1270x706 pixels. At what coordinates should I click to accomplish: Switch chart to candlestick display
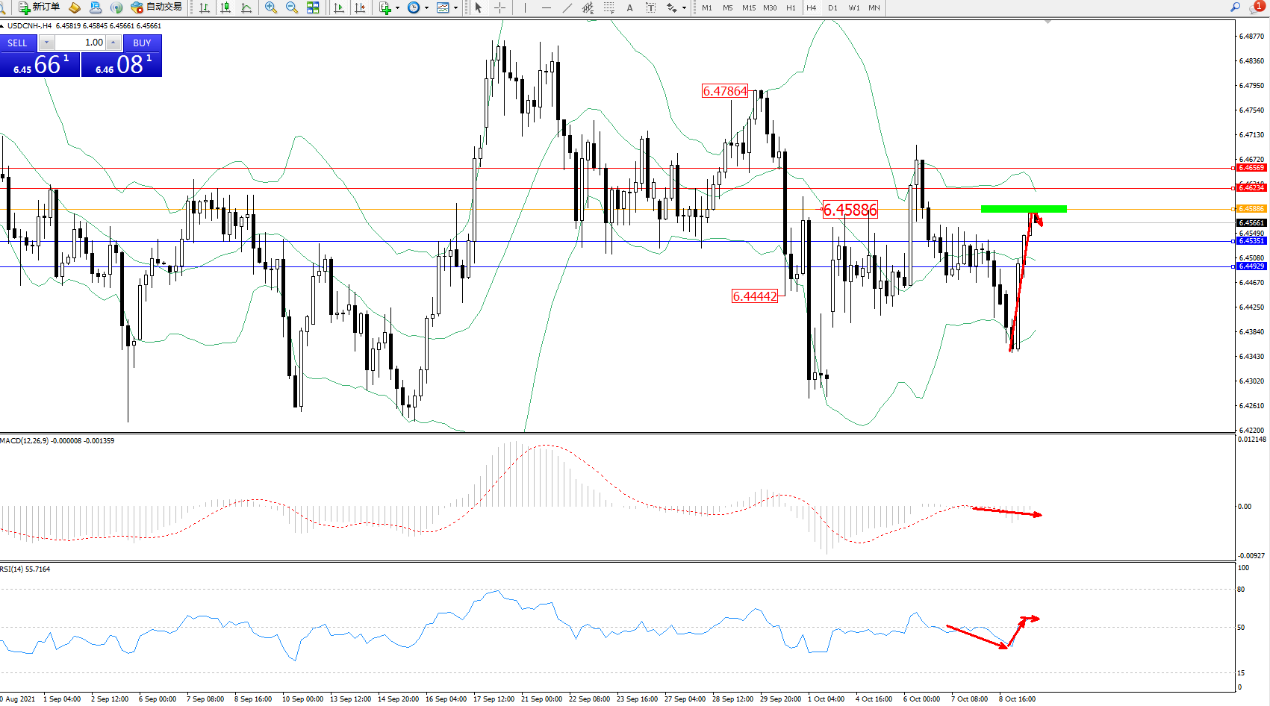pyautogui.click(x=225, y=7)
